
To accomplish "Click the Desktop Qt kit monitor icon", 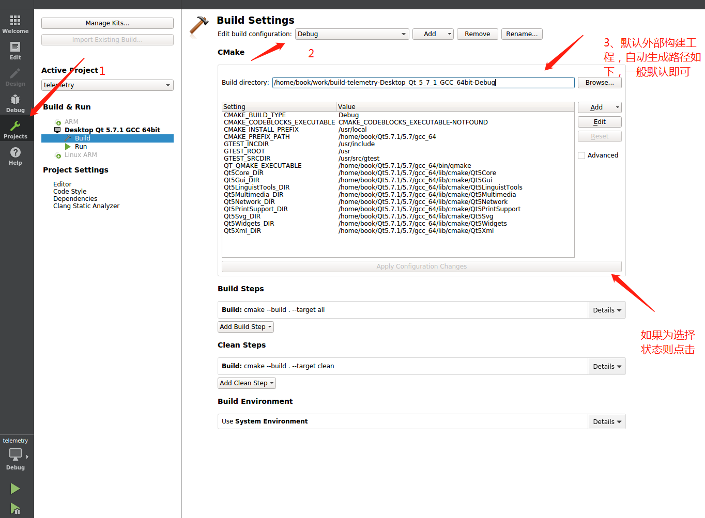I will pos(57,130).
